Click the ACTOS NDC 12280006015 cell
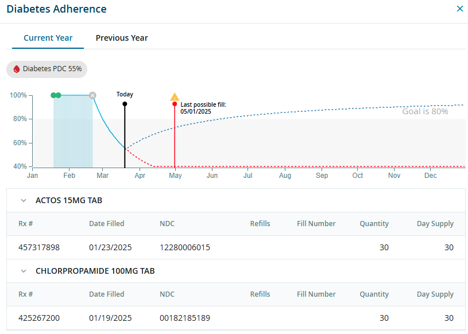468x334 pixels. click(x=185, y=247)
